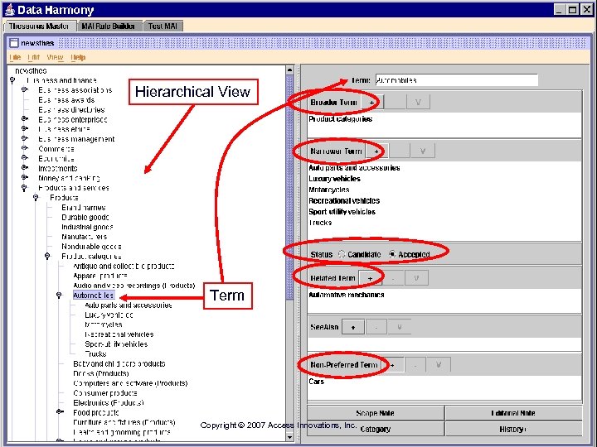
Task: Collapse the Business and finance node
Action: click(12, 80)
